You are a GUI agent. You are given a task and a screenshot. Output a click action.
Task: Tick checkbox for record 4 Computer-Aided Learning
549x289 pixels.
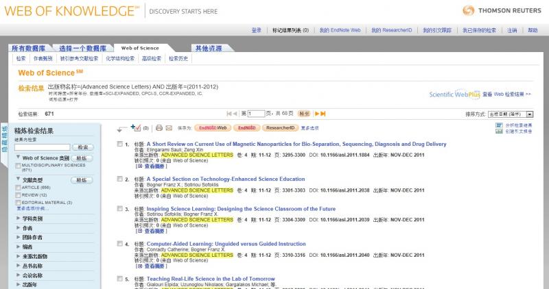click(119, 244)
